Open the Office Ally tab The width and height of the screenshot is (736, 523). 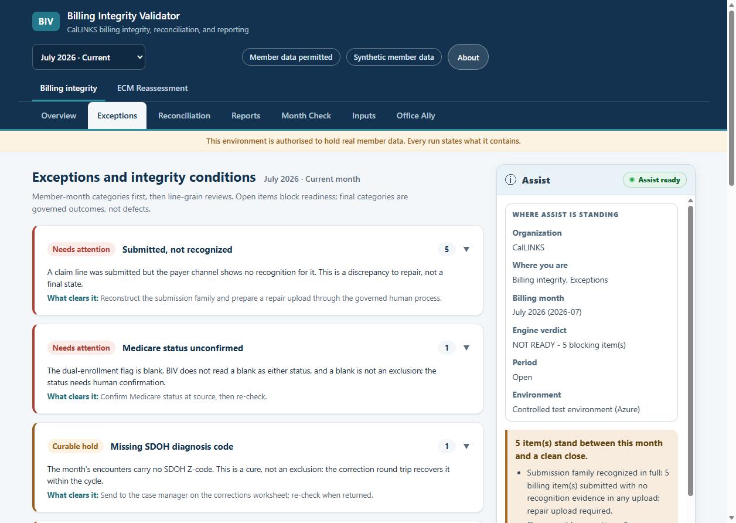(415, 116)
